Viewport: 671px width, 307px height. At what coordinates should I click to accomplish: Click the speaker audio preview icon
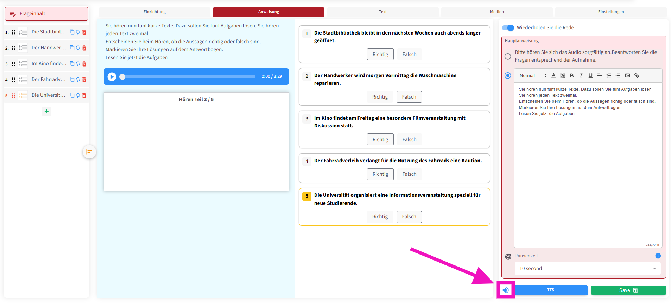tap(506, 290)
